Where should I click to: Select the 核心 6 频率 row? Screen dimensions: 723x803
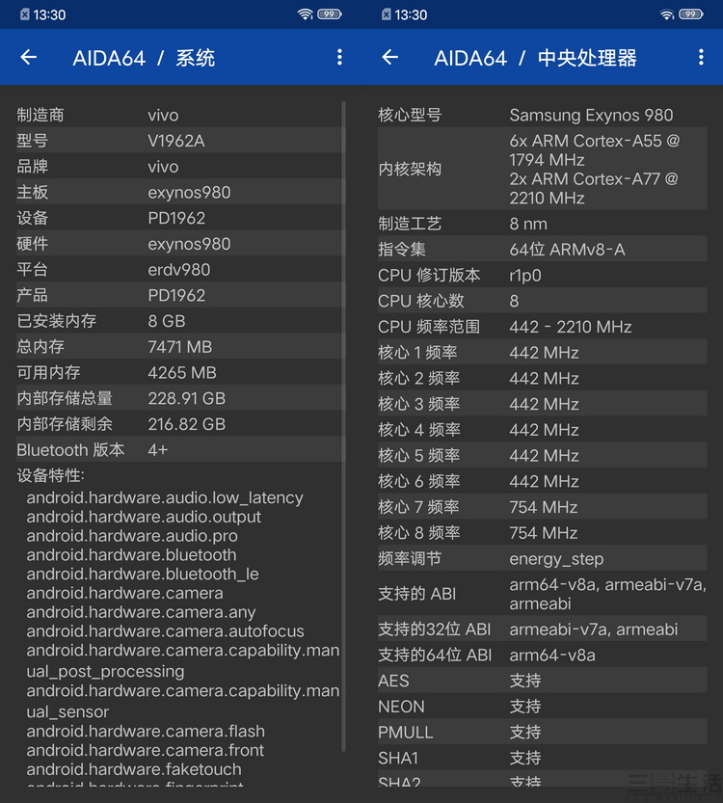tap(542, 481)
